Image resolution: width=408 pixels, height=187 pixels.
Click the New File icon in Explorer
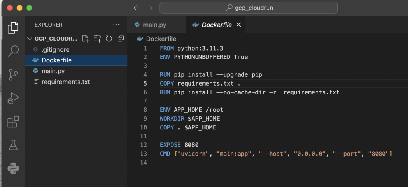coord(86,39)
